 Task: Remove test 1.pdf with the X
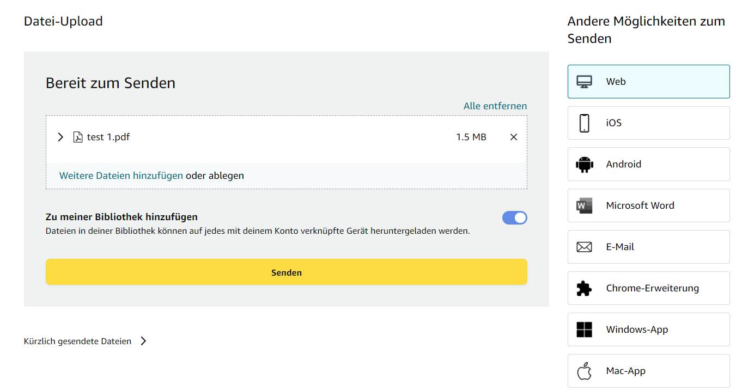click(x=513, y=137)
